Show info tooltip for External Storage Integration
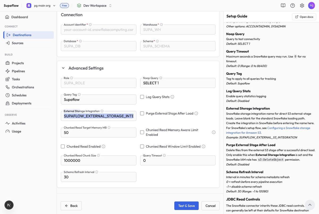Screen dimensions: 319x214 [x=102, y=111]
